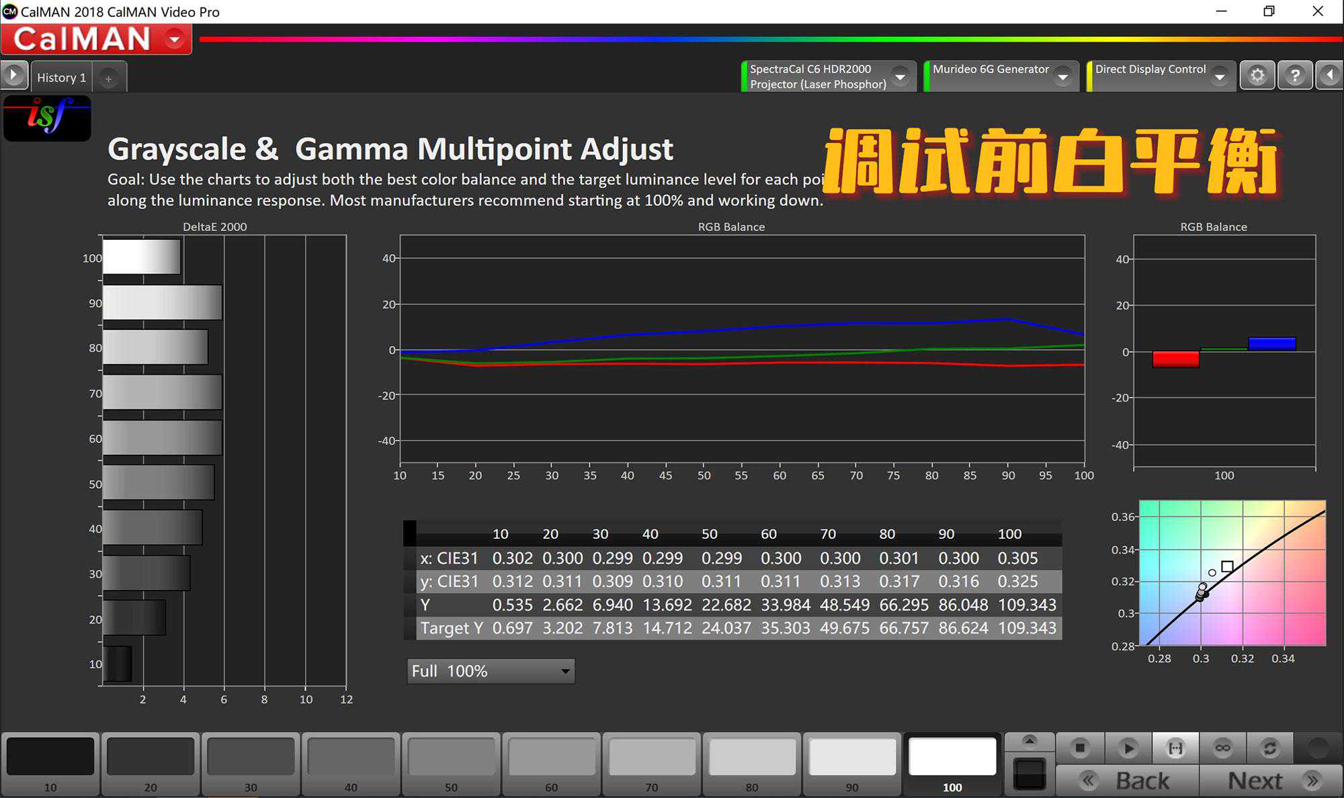The width and height of the screenshot is (1344, 798).
Task: Click the help question mark icon
Action: pos(1295,75)
